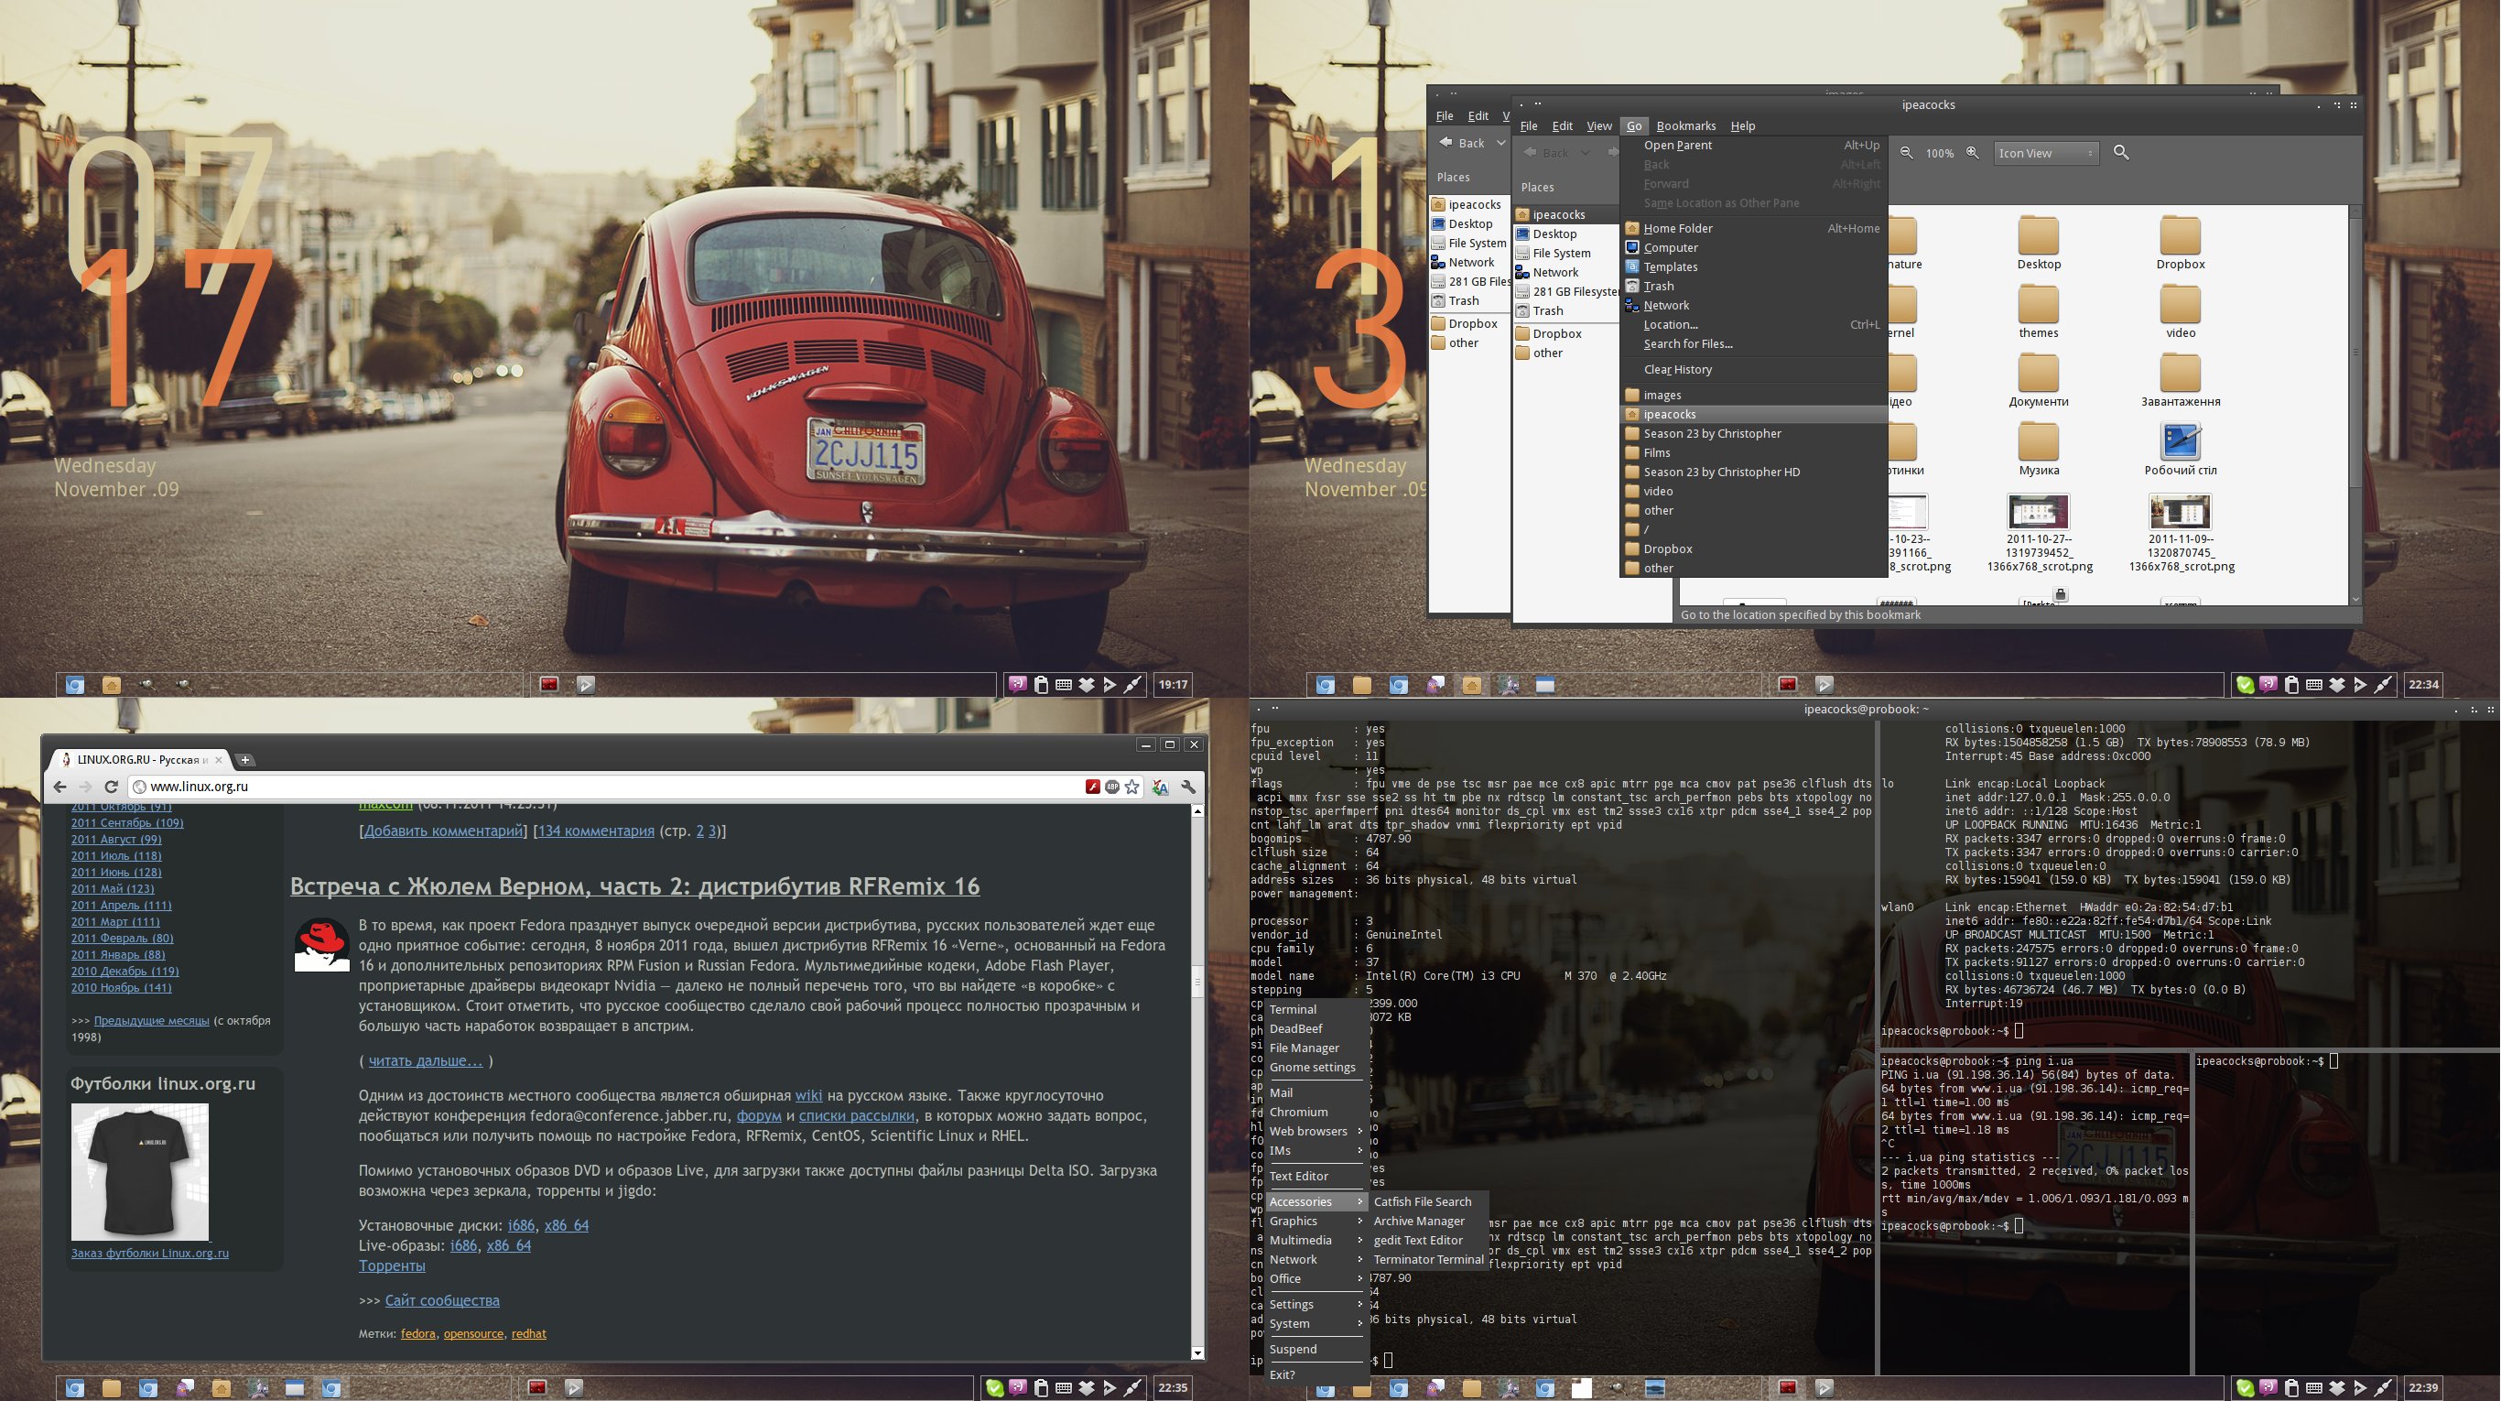Viewport: 2501px width, 1401px height.
Task: Open a new Chromium tab
Action: tap(245, 759)
